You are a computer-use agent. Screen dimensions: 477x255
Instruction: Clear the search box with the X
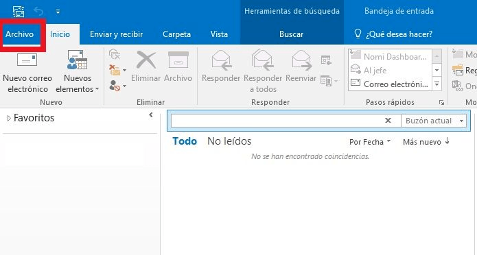pos(388,121)
